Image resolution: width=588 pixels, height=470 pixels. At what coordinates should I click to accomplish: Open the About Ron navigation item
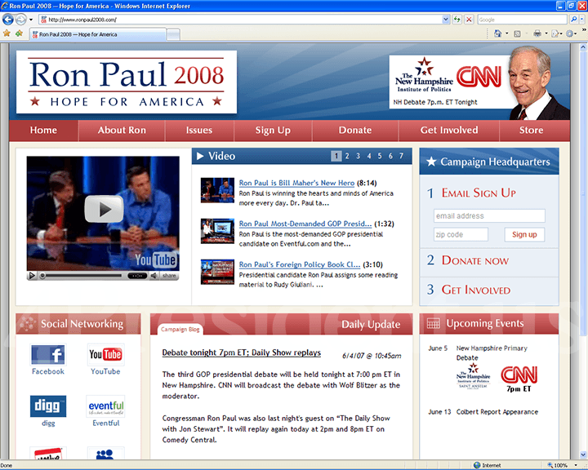tap(122, 131)
